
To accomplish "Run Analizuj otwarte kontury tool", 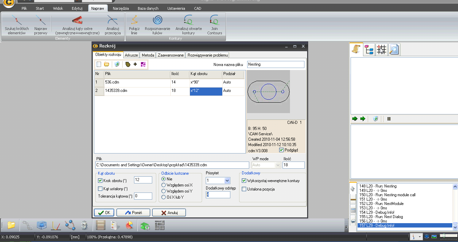I will pyautogui.click(x=188, y=25).
